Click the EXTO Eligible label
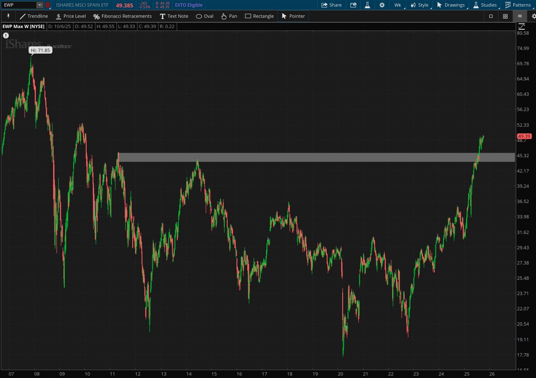The image size is (536, 378). pyautogui.click(x=188, y=5)
